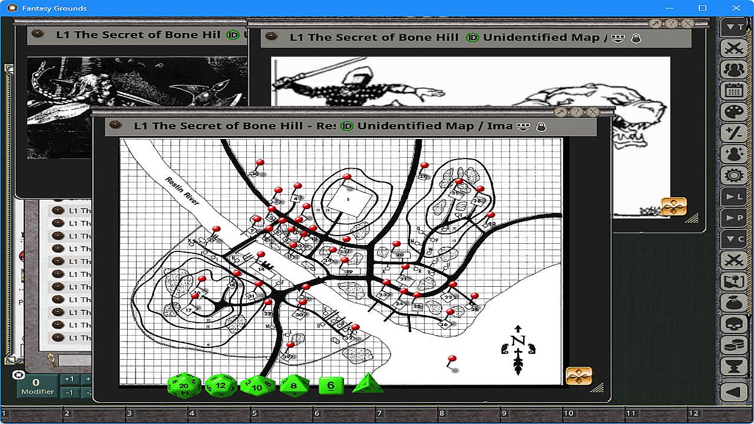Image resolution: width=754 pixels, height=424 pixels.
Task: Open the coin stack sidebar button
Action: [x=734, y=345]
